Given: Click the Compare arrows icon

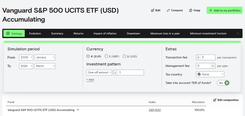Looking at the screenshot, I should [168, 11].
